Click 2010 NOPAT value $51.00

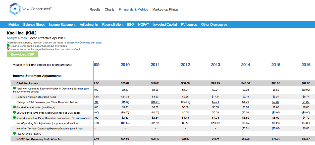(125, 139)
